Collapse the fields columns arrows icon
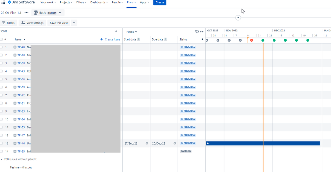Image resolution: width=331 pixels, height=172 pixels. click(x=201, y=31)
